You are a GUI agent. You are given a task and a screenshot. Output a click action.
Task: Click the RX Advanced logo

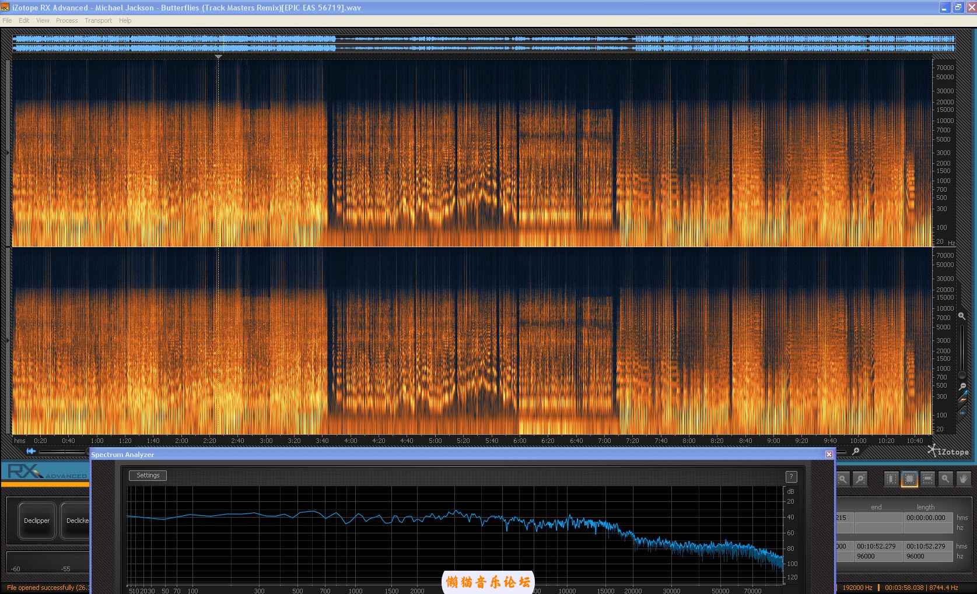(47, 472)
